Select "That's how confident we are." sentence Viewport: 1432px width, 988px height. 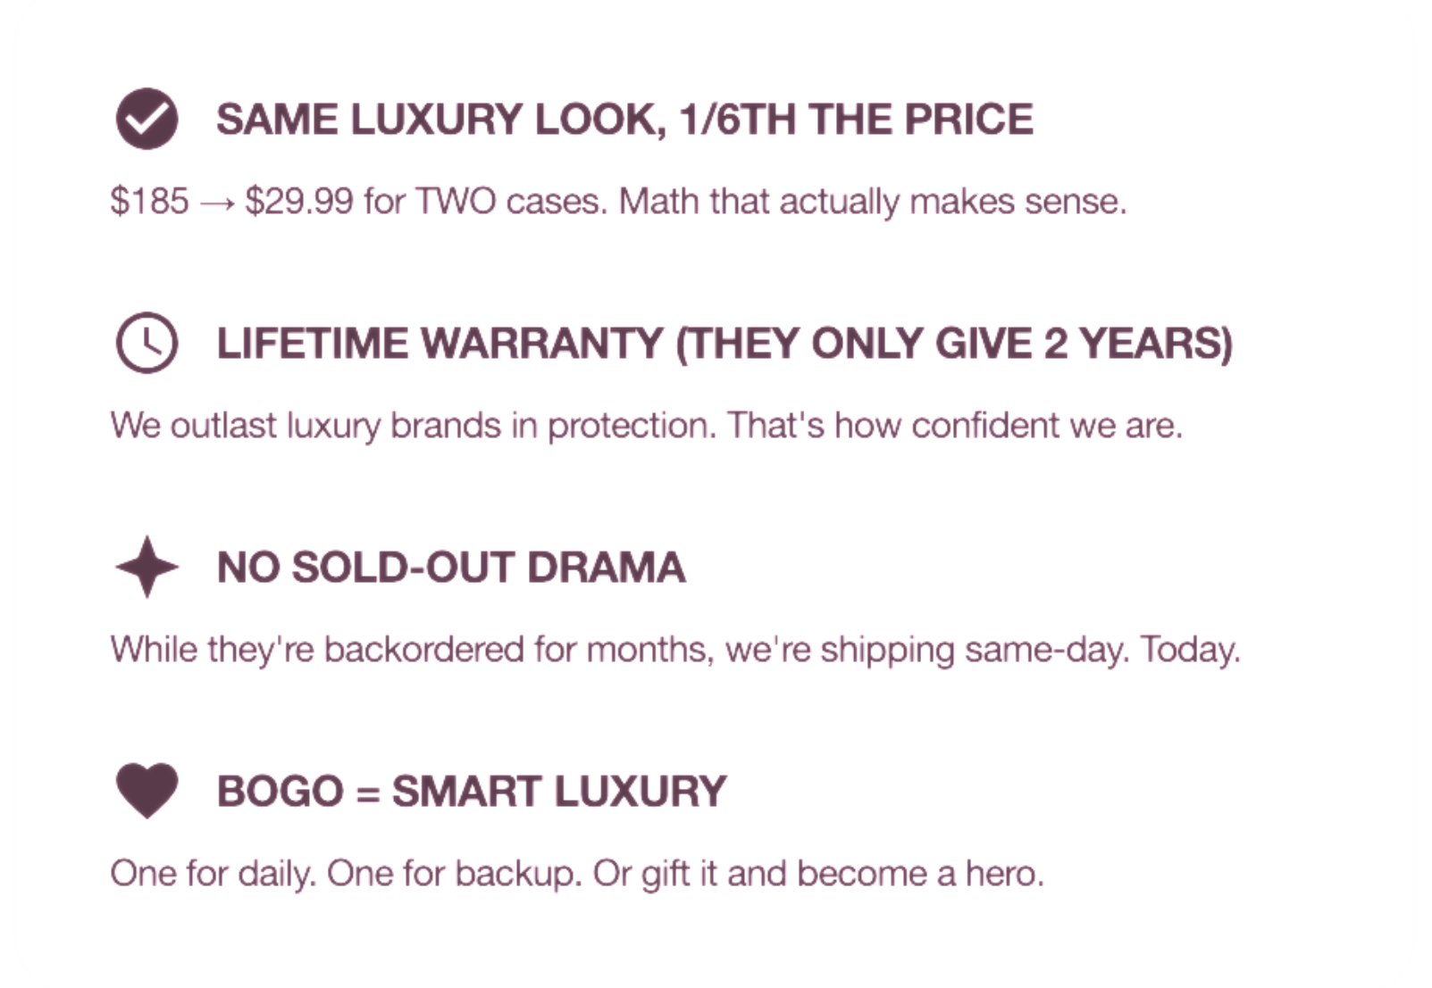(954, 426)
